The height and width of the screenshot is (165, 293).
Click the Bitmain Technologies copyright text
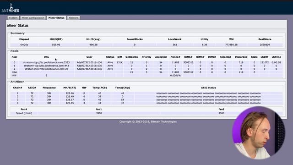(148, 121)
